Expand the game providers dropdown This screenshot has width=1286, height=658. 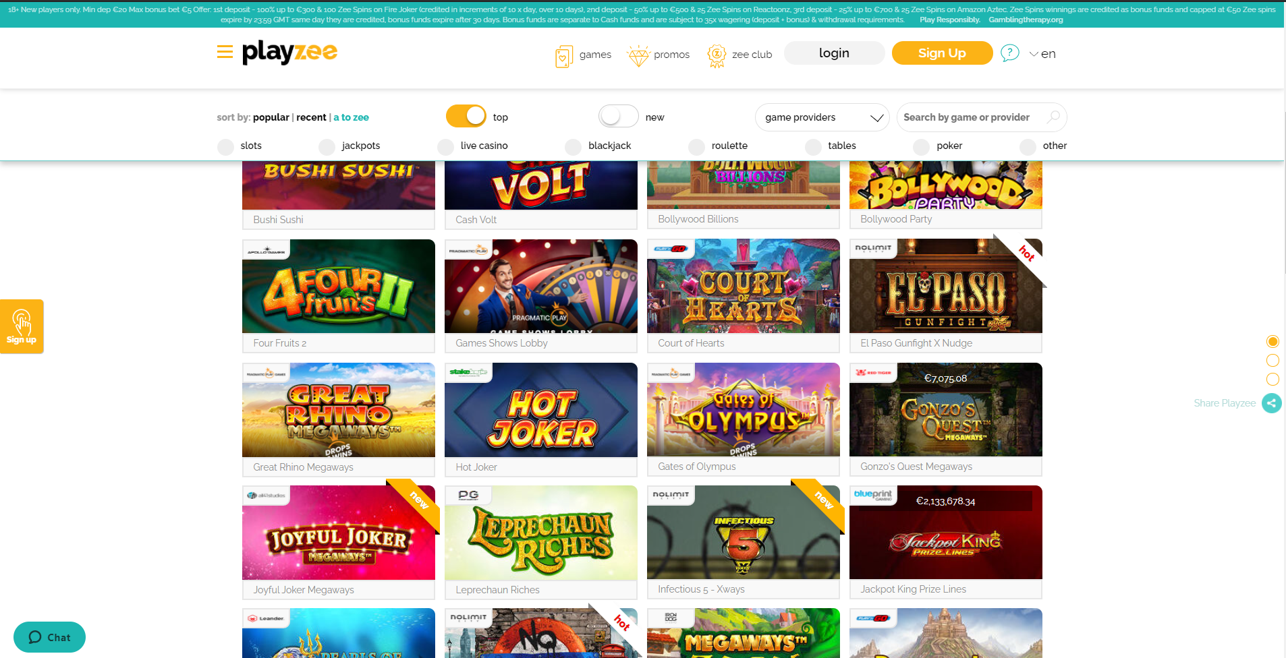(x=822, y=117)
